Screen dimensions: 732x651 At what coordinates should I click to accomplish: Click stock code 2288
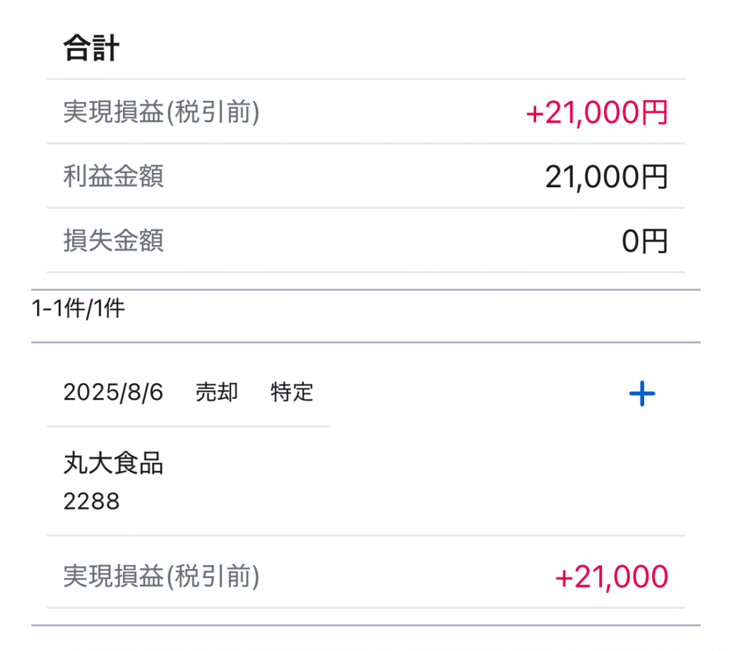[91, 502]
